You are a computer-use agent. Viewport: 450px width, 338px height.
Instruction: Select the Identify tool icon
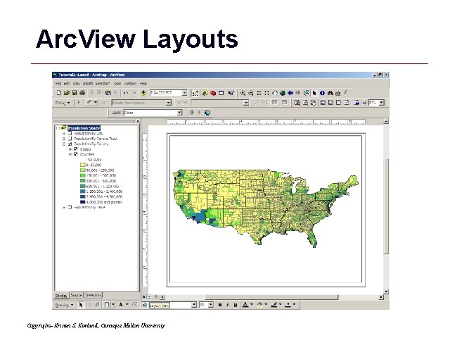[x=322, y=93]
